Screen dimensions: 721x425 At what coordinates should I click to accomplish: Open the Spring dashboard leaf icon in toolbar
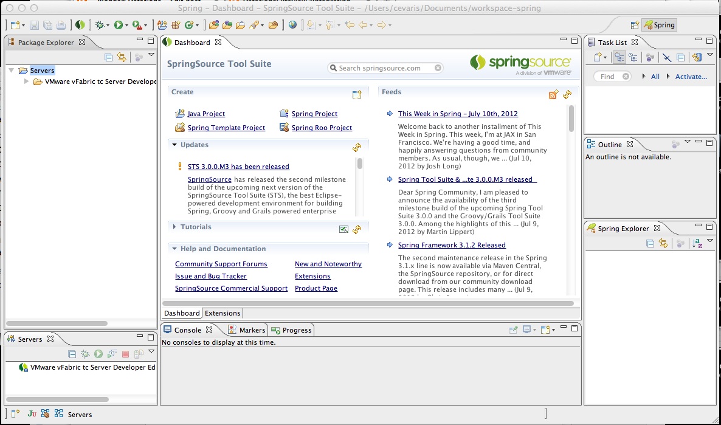80,25
